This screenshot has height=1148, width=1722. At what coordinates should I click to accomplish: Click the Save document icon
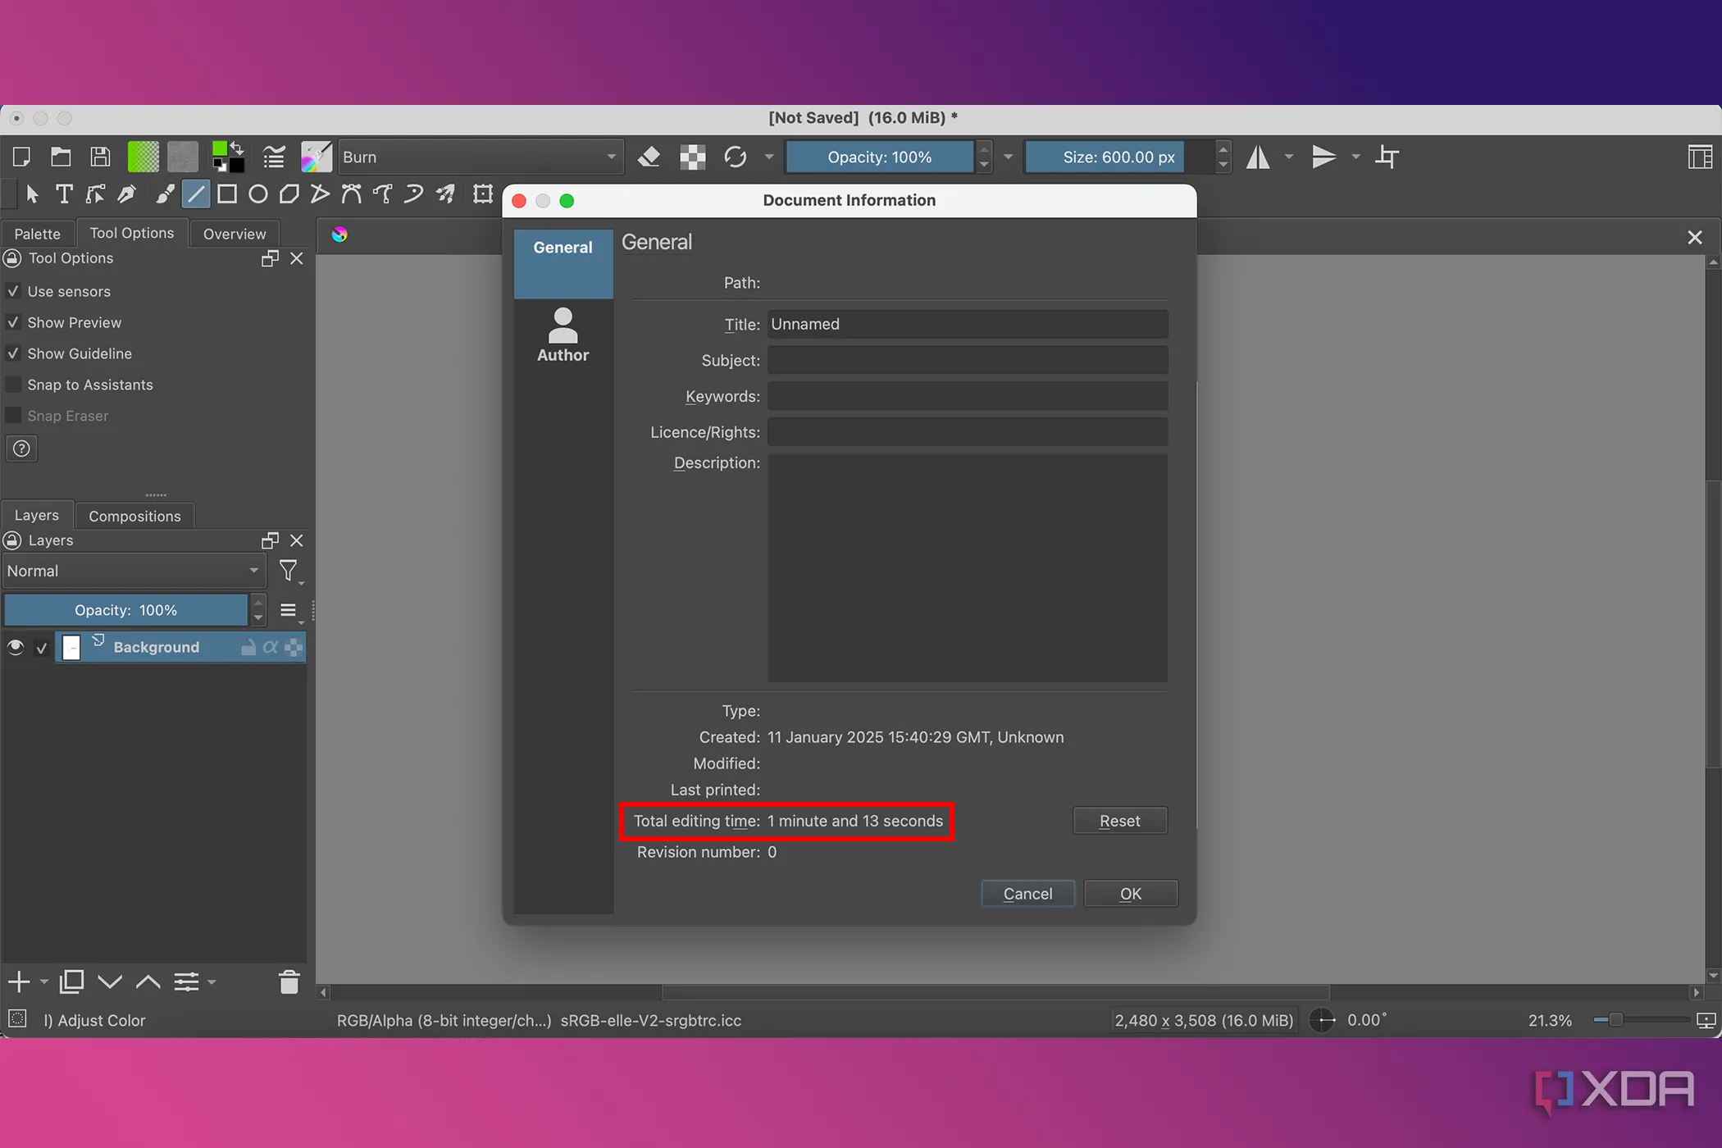(100, 157)
